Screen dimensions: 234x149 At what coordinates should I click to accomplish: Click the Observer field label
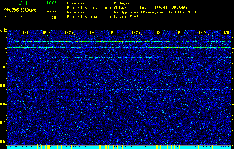tap(76, 3)
